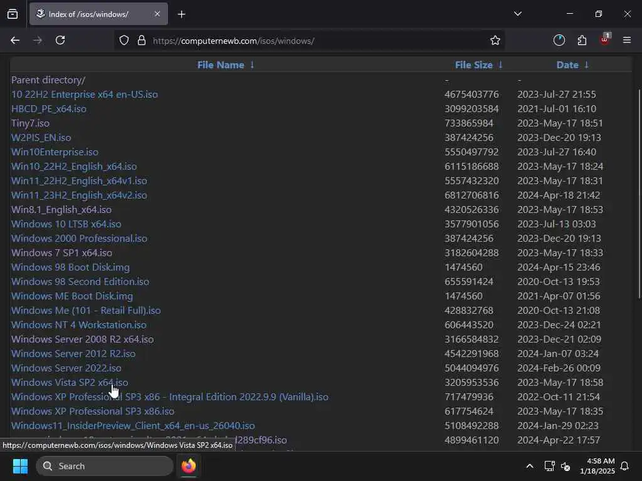Open the muted volume tray icon
This screenshot has height=481, width=642.
click(x=566, y=466)
